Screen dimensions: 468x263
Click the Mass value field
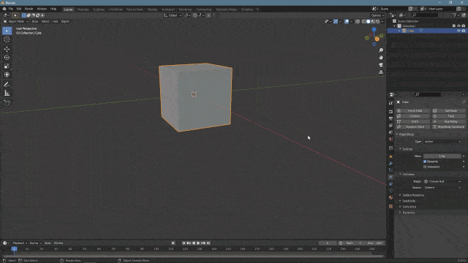[442, 156]
